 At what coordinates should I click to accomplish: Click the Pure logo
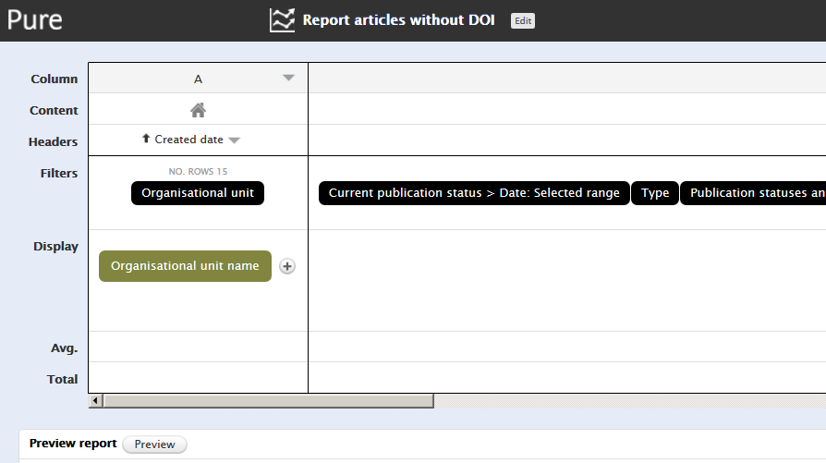point(35,19)
